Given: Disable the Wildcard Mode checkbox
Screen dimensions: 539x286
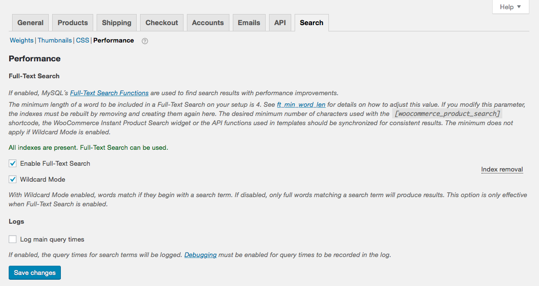Looking at the screenshot, I should (13, 179).
